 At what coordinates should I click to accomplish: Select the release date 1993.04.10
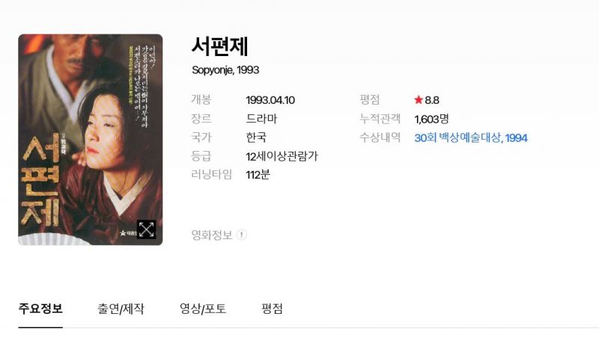pyautogui.click(x=270, y=100)
